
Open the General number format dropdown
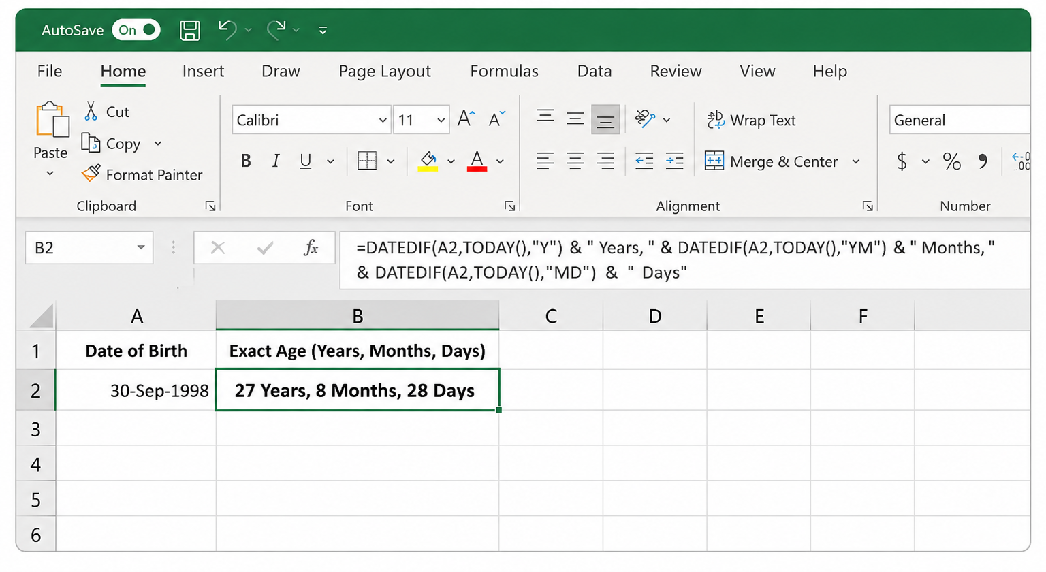960,120
